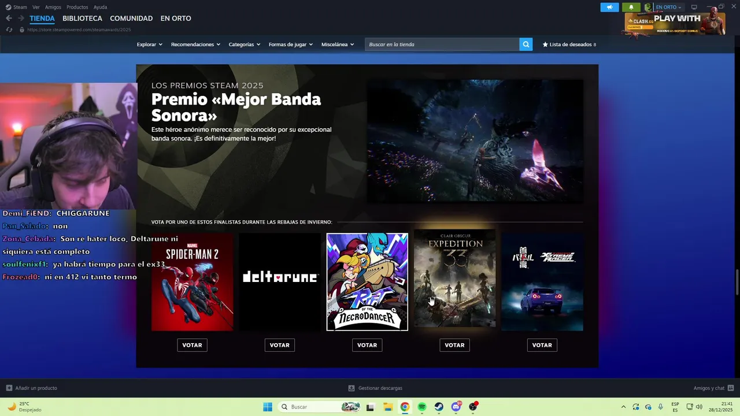Open the Ver menu
Viewport: 740px width, 416px height.
(36, 7)
